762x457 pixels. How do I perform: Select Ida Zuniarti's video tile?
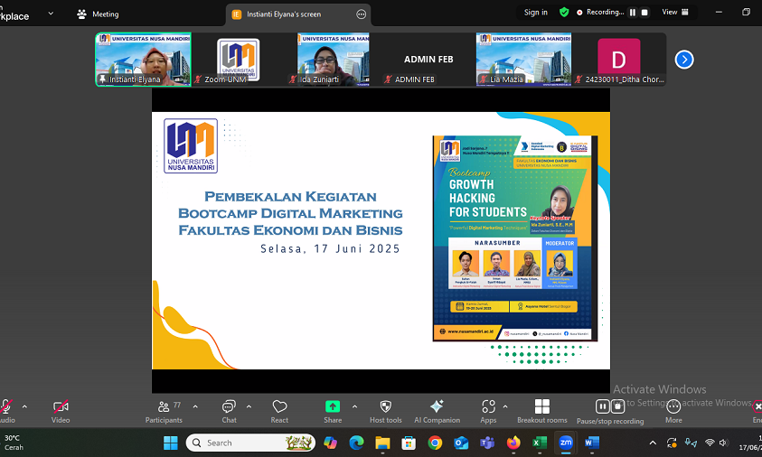[x=333, y=60]
